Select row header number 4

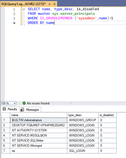coord(6,135)
